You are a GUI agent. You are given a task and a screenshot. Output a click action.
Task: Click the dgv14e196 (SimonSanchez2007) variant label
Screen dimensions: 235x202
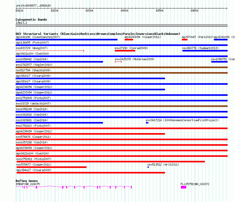[38, 37]
